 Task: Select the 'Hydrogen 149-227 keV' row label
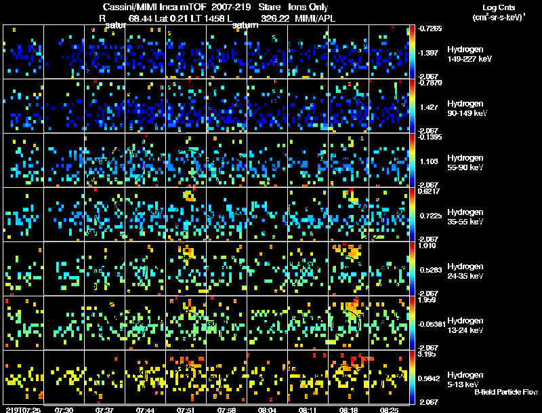click(470, 54)
